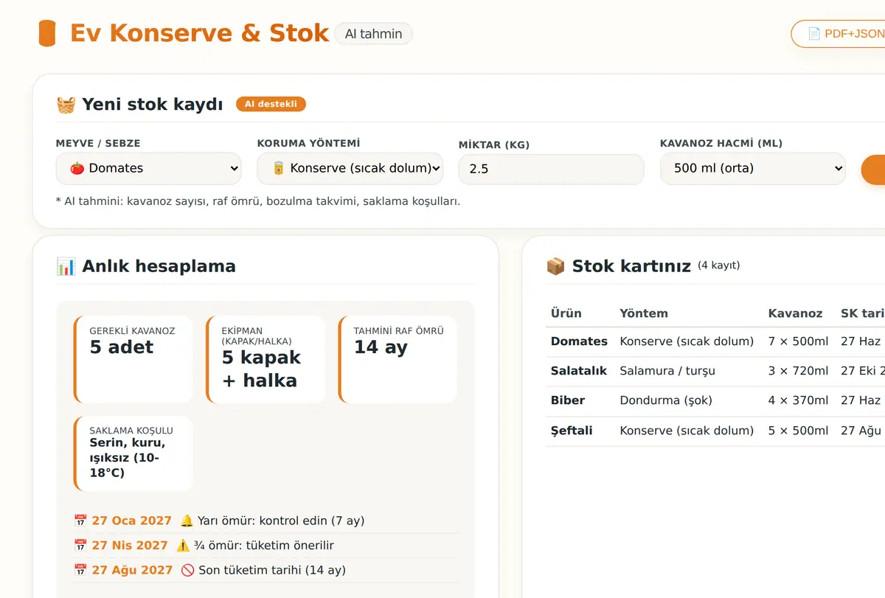Click the AI destekli badge

coord(271,104)
